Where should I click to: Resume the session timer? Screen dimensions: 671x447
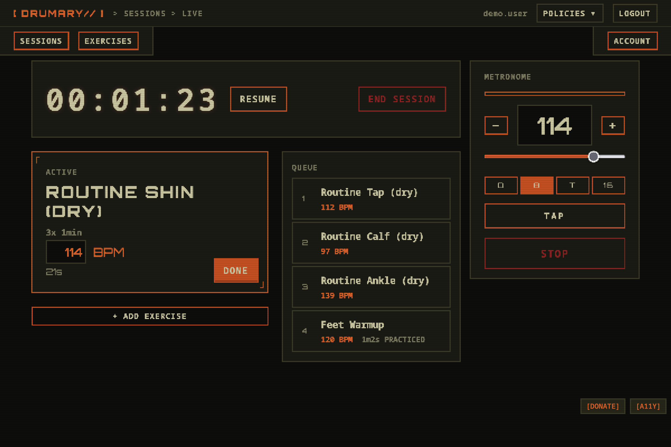258,99
